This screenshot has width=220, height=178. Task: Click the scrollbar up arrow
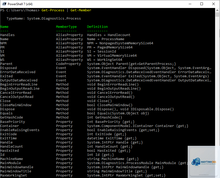coord(217,10)
